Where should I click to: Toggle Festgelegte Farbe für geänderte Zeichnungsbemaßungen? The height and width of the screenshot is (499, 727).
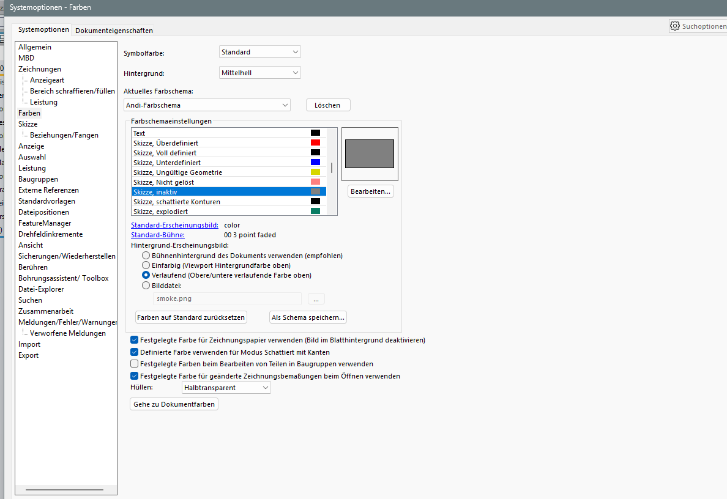135,375
